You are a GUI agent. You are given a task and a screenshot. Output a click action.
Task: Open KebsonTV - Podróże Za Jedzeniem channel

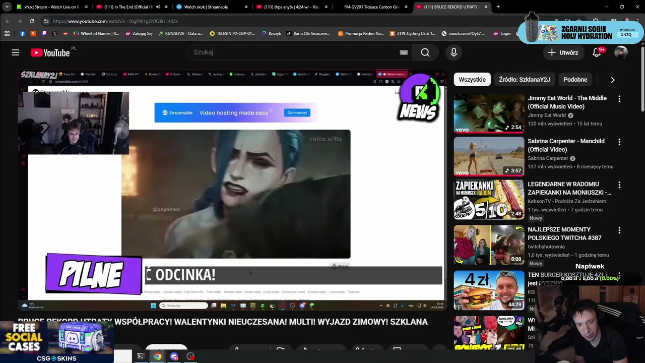click(x=567, y=201)
